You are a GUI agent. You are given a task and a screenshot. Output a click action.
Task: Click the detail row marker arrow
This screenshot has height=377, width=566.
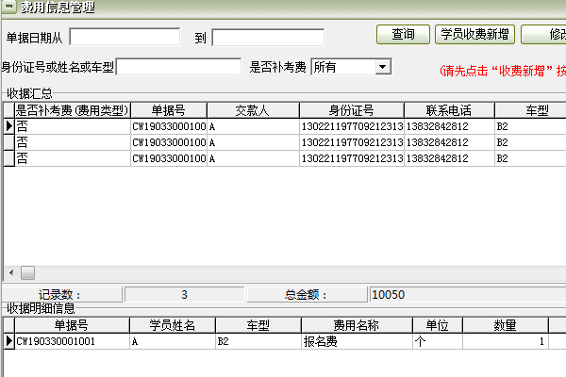(x=9, y=341)
